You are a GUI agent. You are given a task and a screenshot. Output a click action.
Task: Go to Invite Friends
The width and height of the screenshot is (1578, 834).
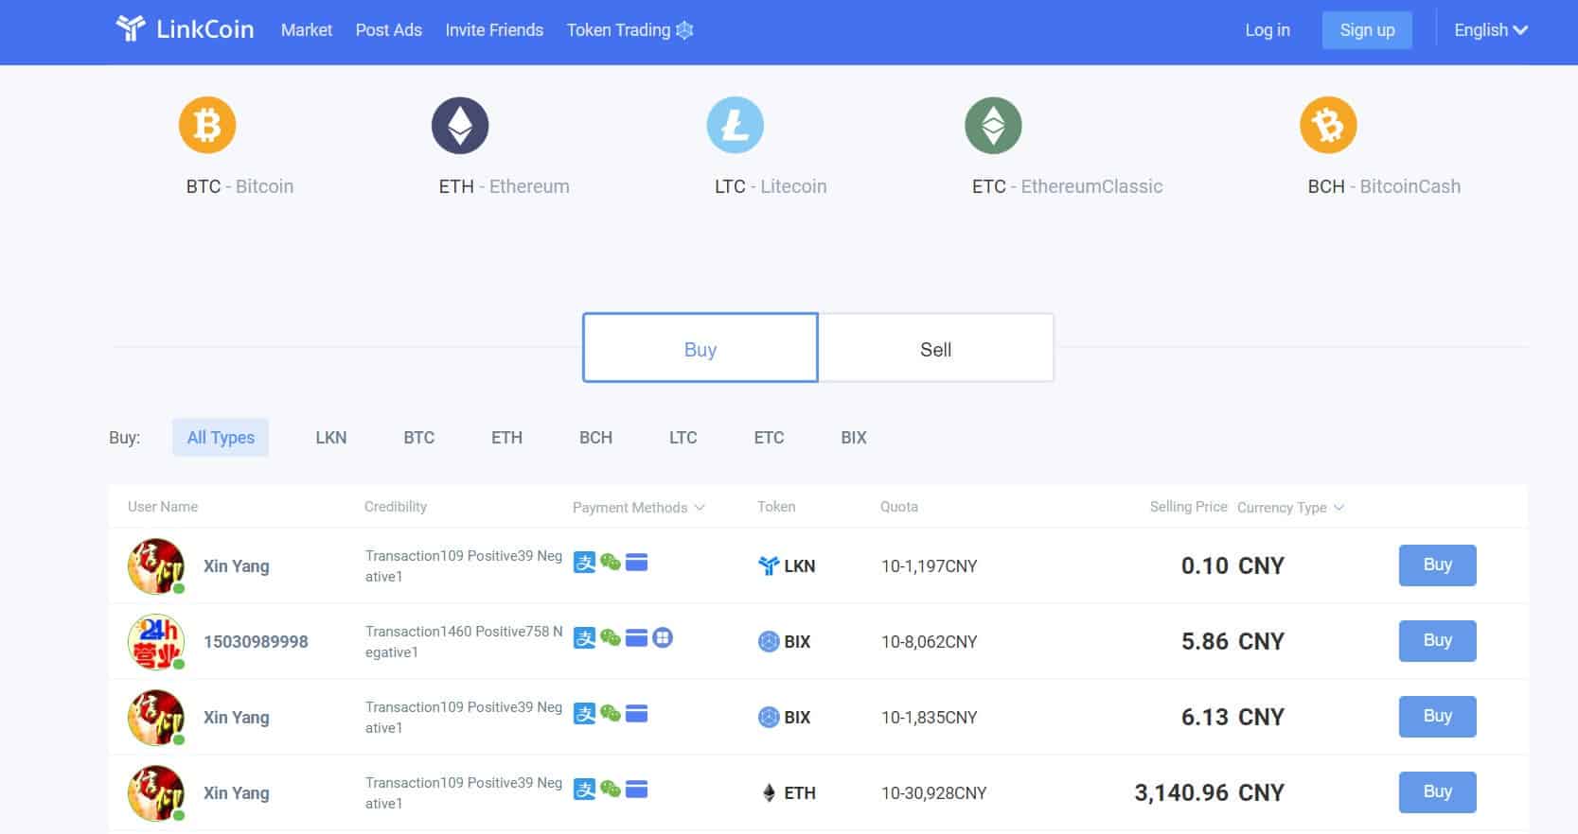[494, 30]
